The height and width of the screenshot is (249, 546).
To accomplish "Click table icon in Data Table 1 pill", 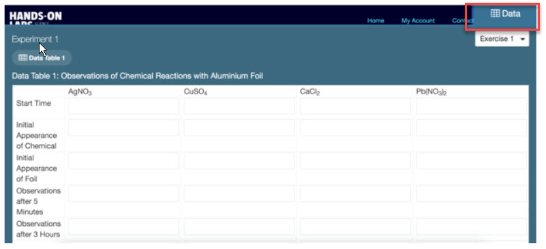I will [x=22, y=58].
